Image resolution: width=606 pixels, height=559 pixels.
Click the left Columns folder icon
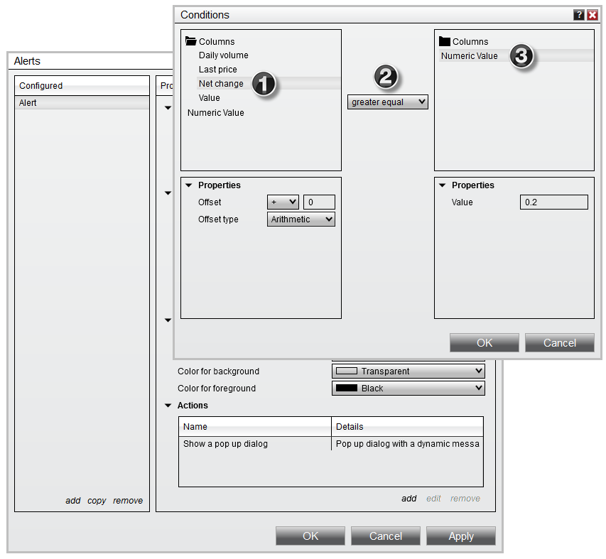click(190, 41)
